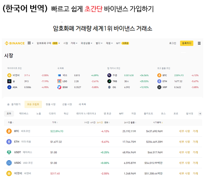Click the Bitcoin icon in the BTC table row
Screen dimensions: 204x185
[9, 131]
